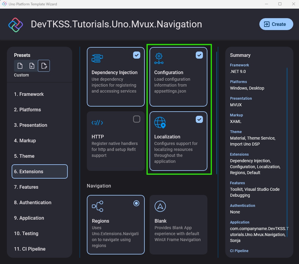Select the Custom preset pencil icon
The image size is (299, 264).
(44, 66)
